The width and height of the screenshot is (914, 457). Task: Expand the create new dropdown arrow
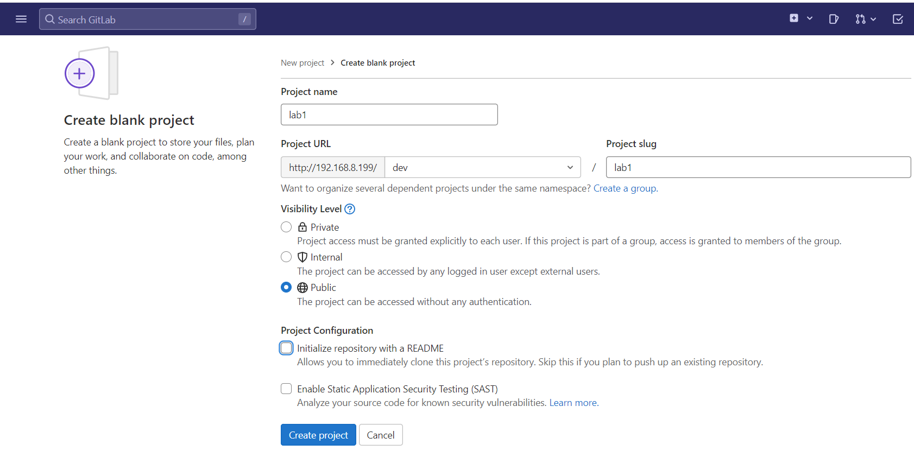[x=810, y=18]
